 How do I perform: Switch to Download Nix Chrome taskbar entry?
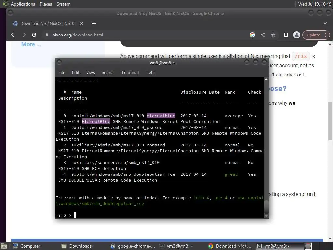pos(230,246)
